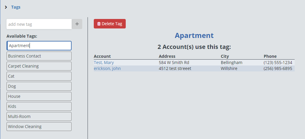Image resolution: width=305 pixels, height=139 pixels.
Task: Open the erickson, john account link
Action: (107, 68)
